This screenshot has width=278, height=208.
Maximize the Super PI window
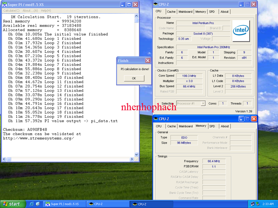(129, 5)
